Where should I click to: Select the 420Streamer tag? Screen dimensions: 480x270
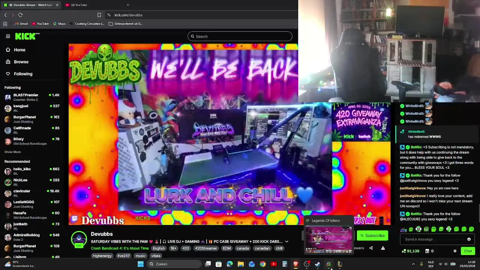click(x=206, y=248)
